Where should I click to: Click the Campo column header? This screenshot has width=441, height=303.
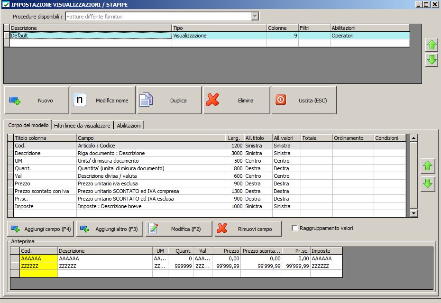151,138
